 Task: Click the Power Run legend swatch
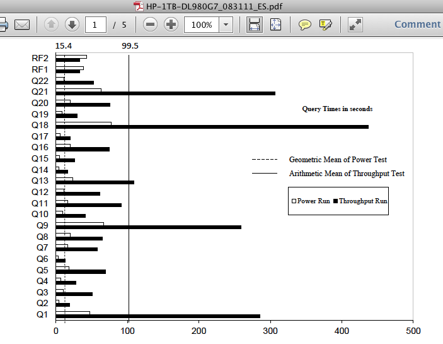click(x=294, y=201)
